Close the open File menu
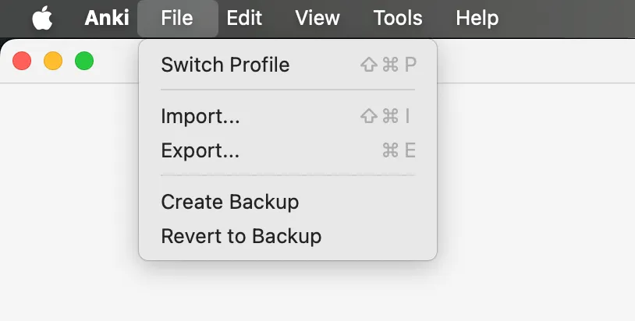 click(x=177, y=18)
